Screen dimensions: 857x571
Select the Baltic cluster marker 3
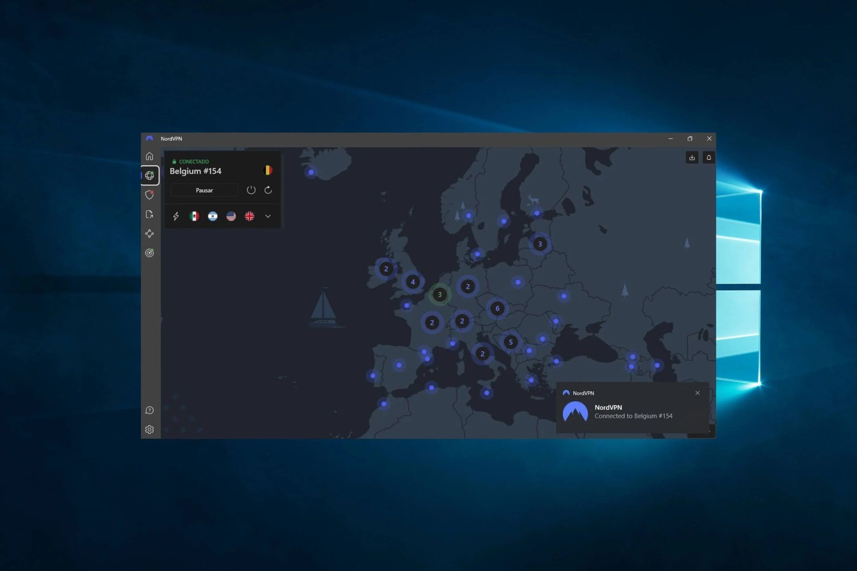tap(540, 244)
